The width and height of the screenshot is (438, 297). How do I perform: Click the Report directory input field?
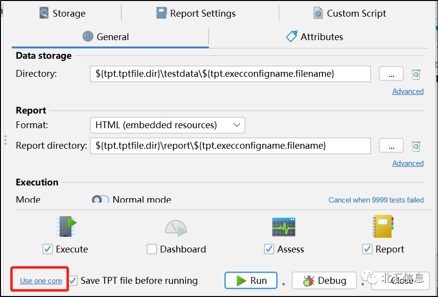[230, 145]
